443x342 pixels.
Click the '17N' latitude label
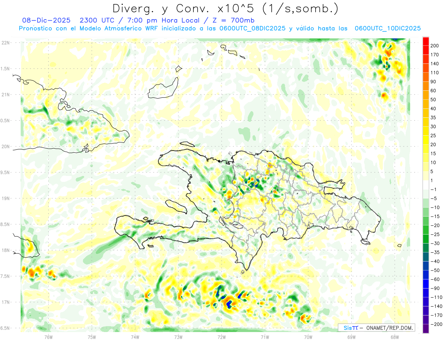(6, 302)
